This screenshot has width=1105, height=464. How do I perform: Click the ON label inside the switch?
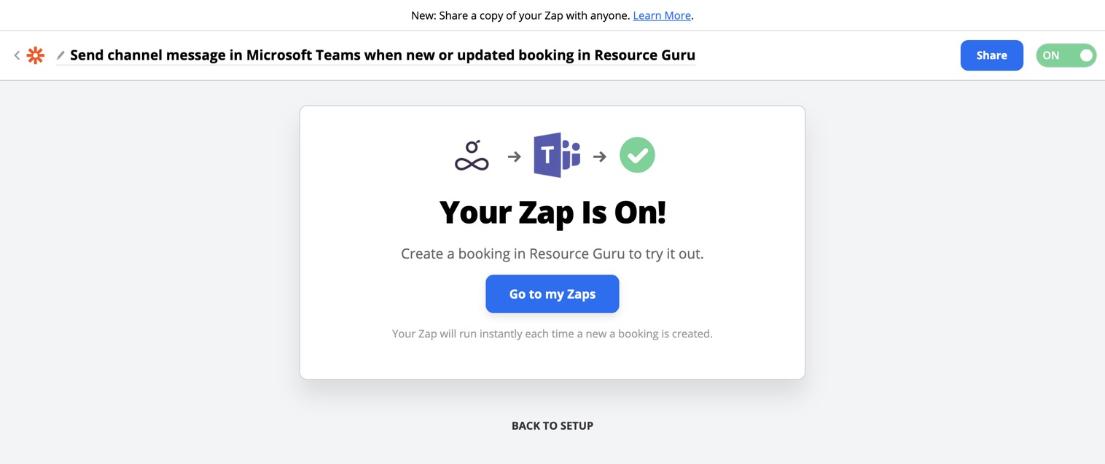coord(1051,55)
